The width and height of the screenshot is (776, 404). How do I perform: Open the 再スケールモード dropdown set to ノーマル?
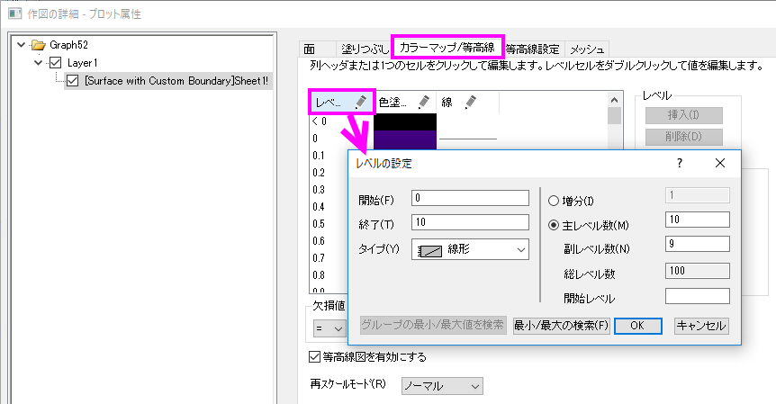click(x=441, y=385)
